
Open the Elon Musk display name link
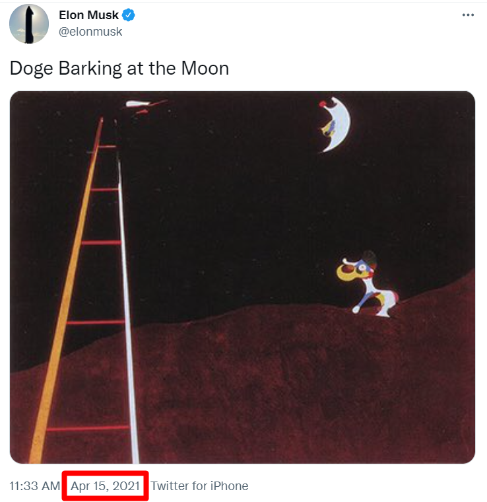coord(88,15)
